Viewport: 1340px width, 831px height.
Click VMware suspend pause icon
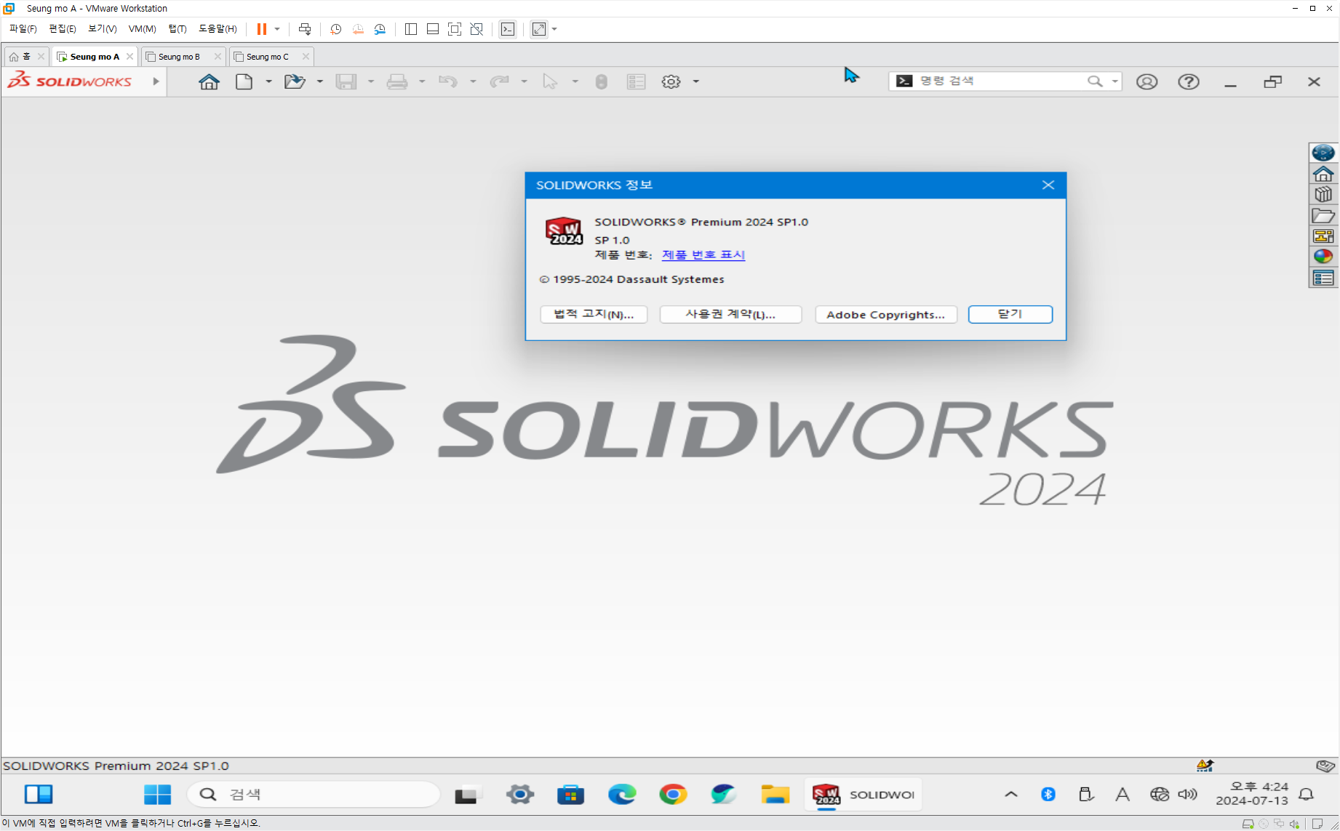click(x=262, y=29)
